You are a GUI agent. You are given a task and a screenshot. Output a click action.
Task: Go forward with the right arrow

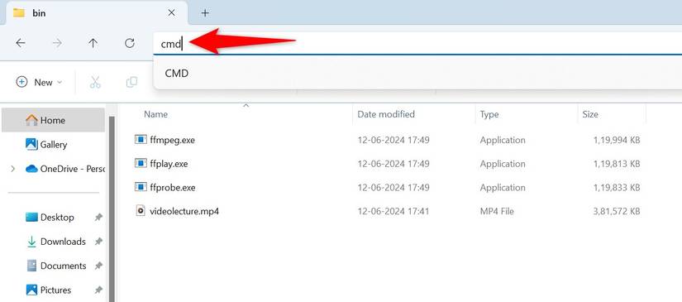(57, 43)
